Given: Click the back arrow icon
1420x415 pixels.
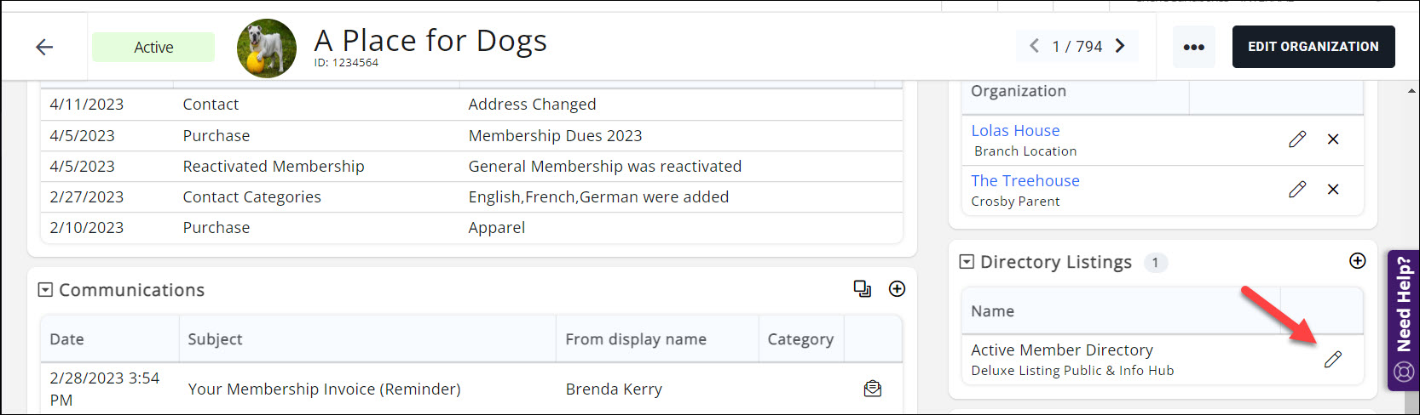Looking at the screenshot, I should coord(44,48).
